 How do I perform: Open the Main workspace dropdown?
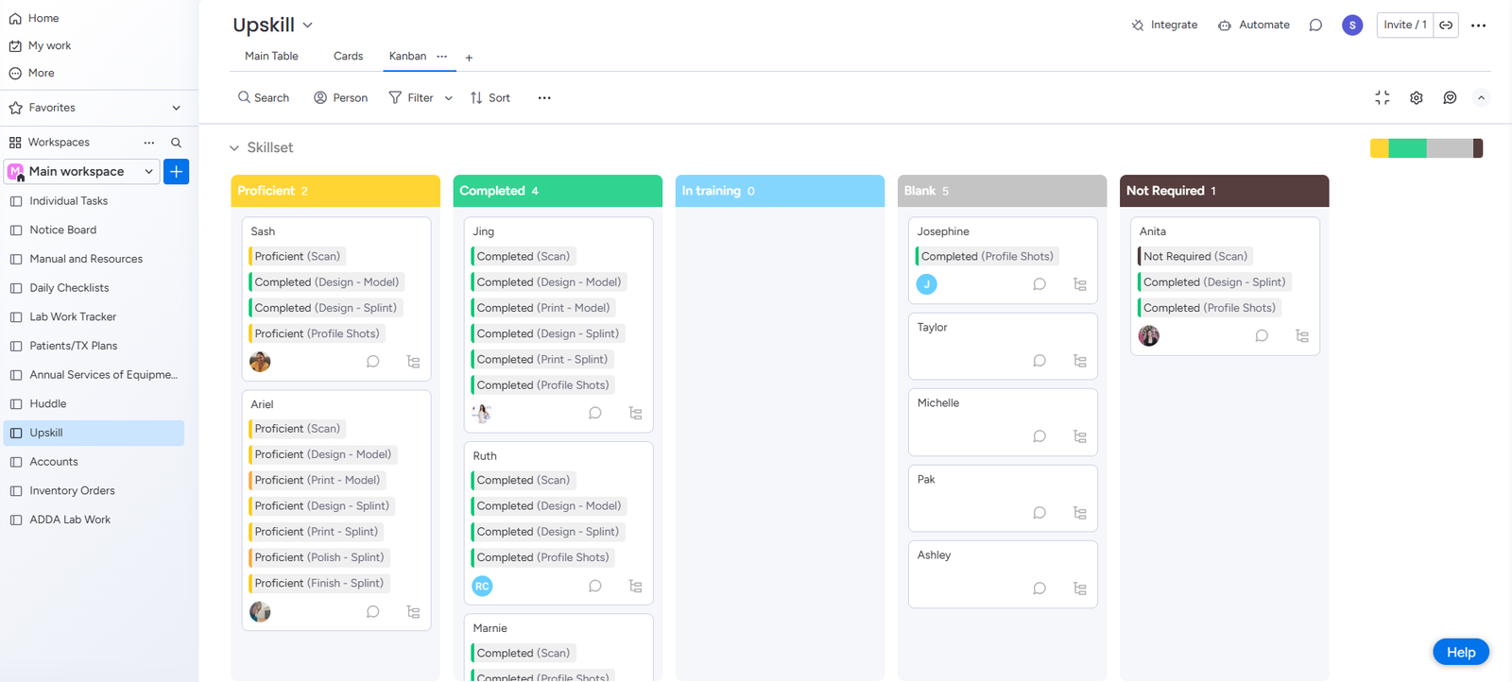pos(148,172)
